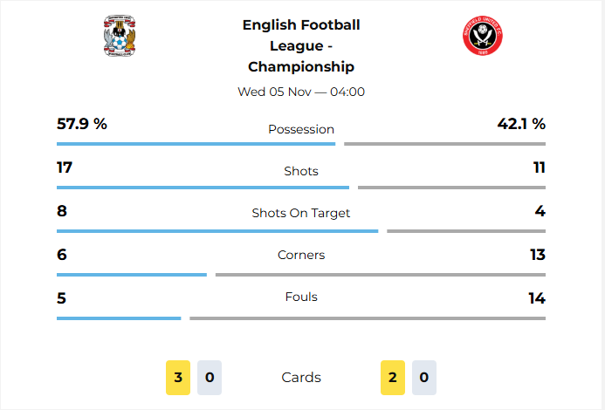
Task: Click the blue home Shots On Target bar
Action: [217, 231]
